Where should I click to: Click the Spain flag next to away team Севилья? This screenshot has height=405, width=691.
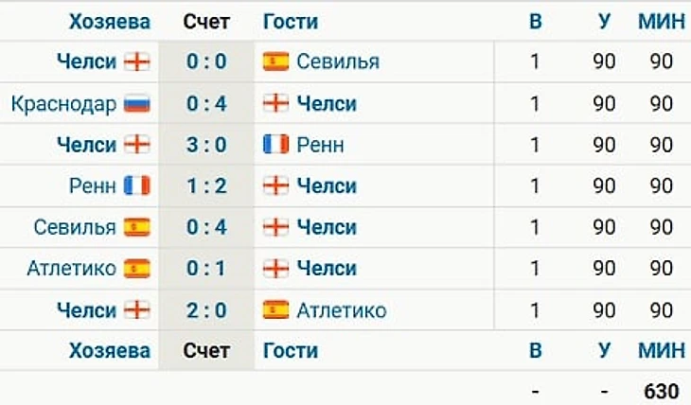(275, 62)
